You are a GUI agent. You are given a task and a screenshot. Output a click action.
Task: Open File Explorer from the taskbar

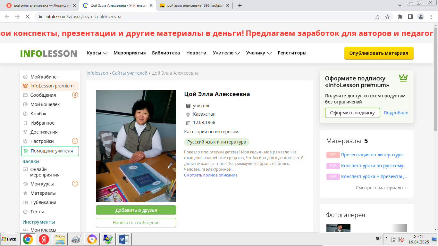point(60,239)
